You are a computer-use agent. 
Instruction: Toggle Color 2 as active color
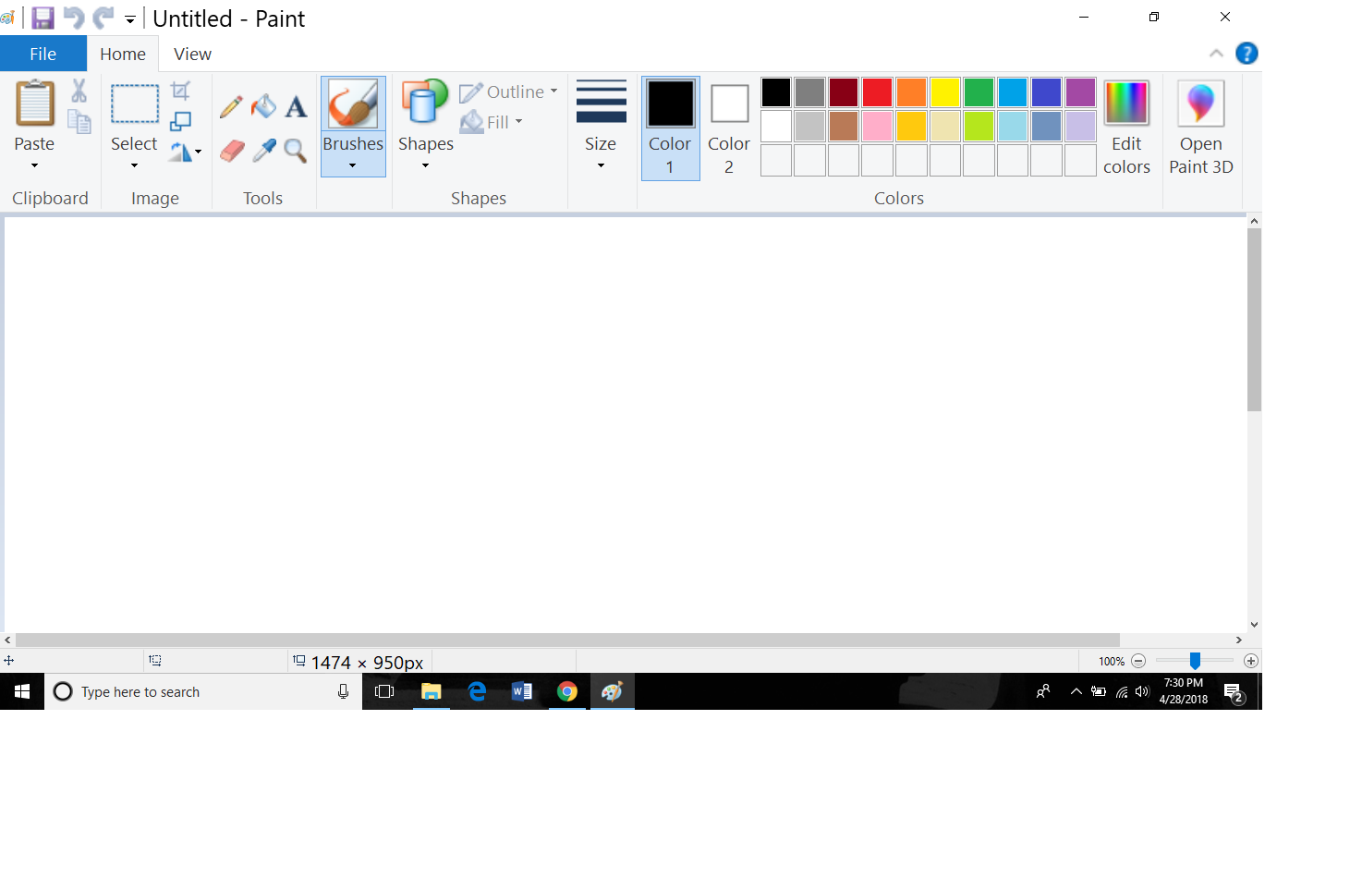pyautogui.click(x=728, y=128)
